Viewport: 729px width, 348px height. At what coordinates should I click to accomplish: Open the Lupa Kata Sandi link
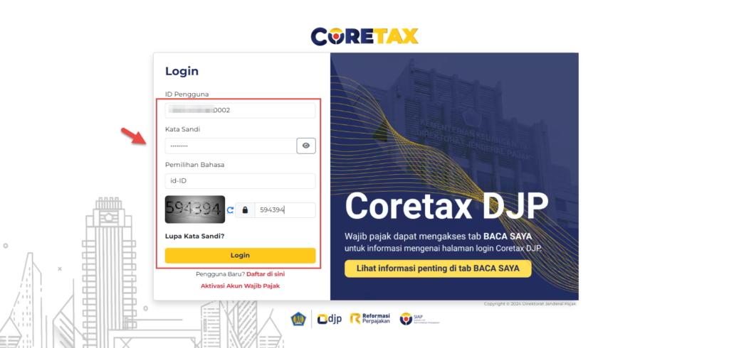coord(194,236)
